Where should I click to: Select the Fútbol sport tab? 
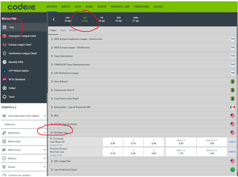click(53, 30)
